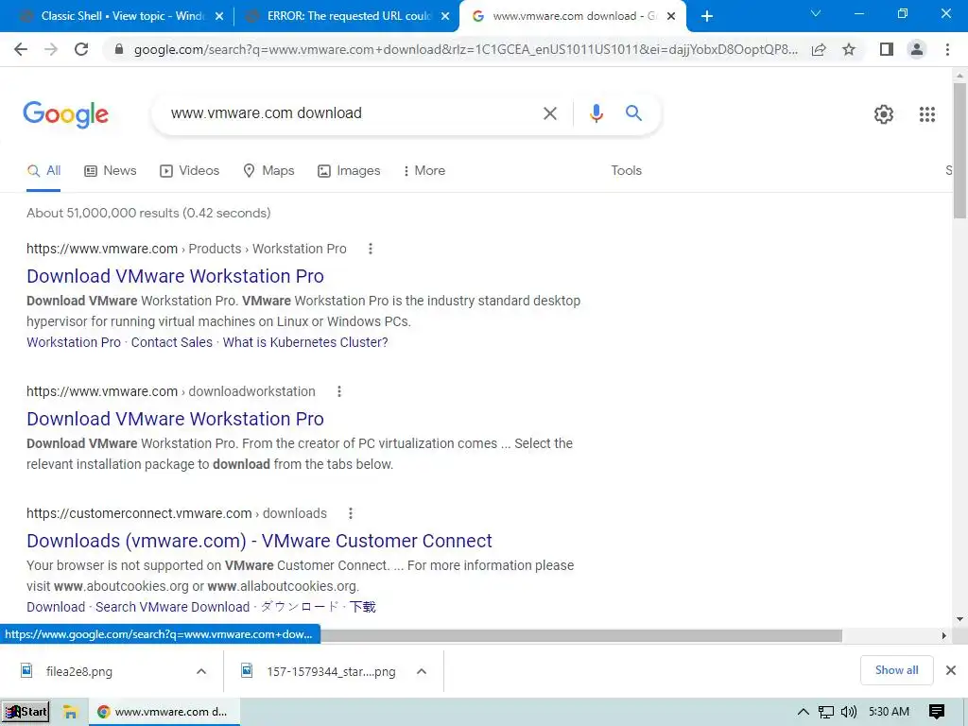Close the ERROR requested URL tab
968x726 pixels.
[445, 17]
